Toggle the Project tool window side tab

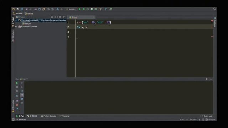[13, 22]
